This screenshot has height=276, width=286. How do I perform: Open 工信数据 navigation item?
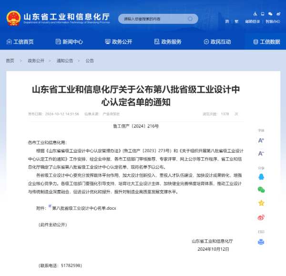pos(266,42)
